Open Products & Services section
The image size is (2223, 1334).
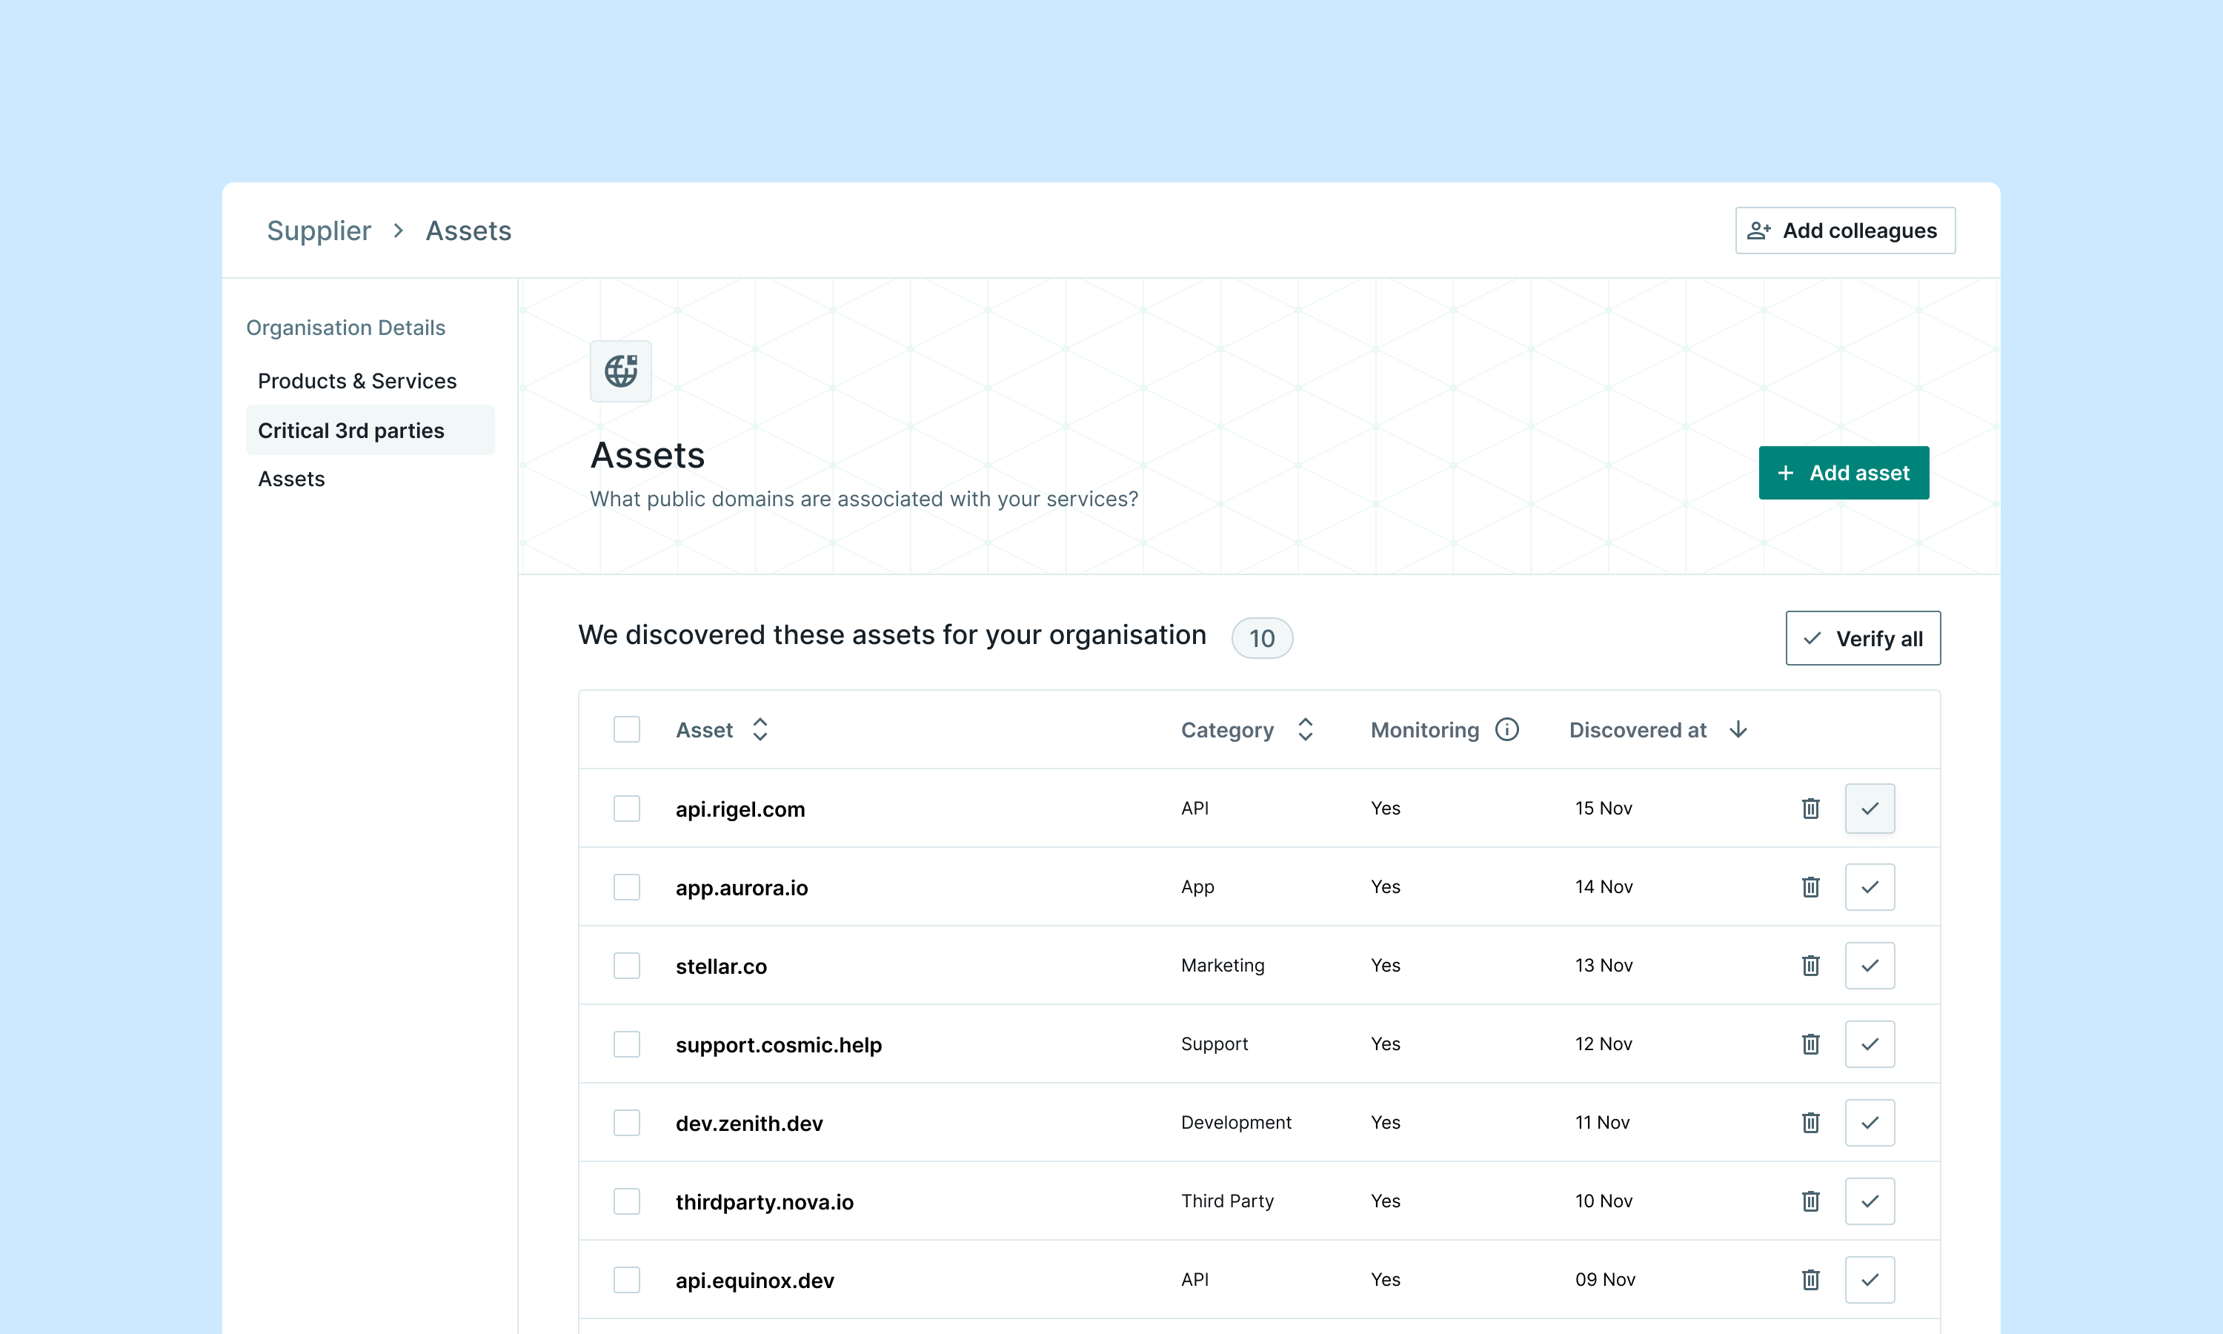(356, 381)
